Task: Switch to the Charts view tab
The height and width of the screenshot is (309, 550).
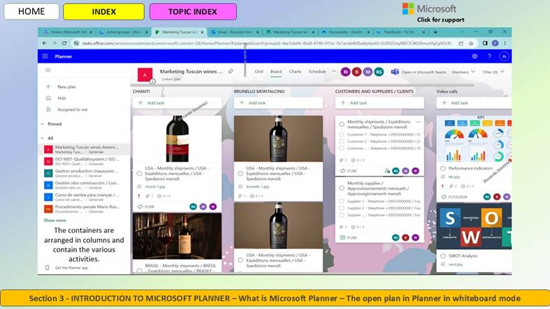Action: tap(295, 71)
